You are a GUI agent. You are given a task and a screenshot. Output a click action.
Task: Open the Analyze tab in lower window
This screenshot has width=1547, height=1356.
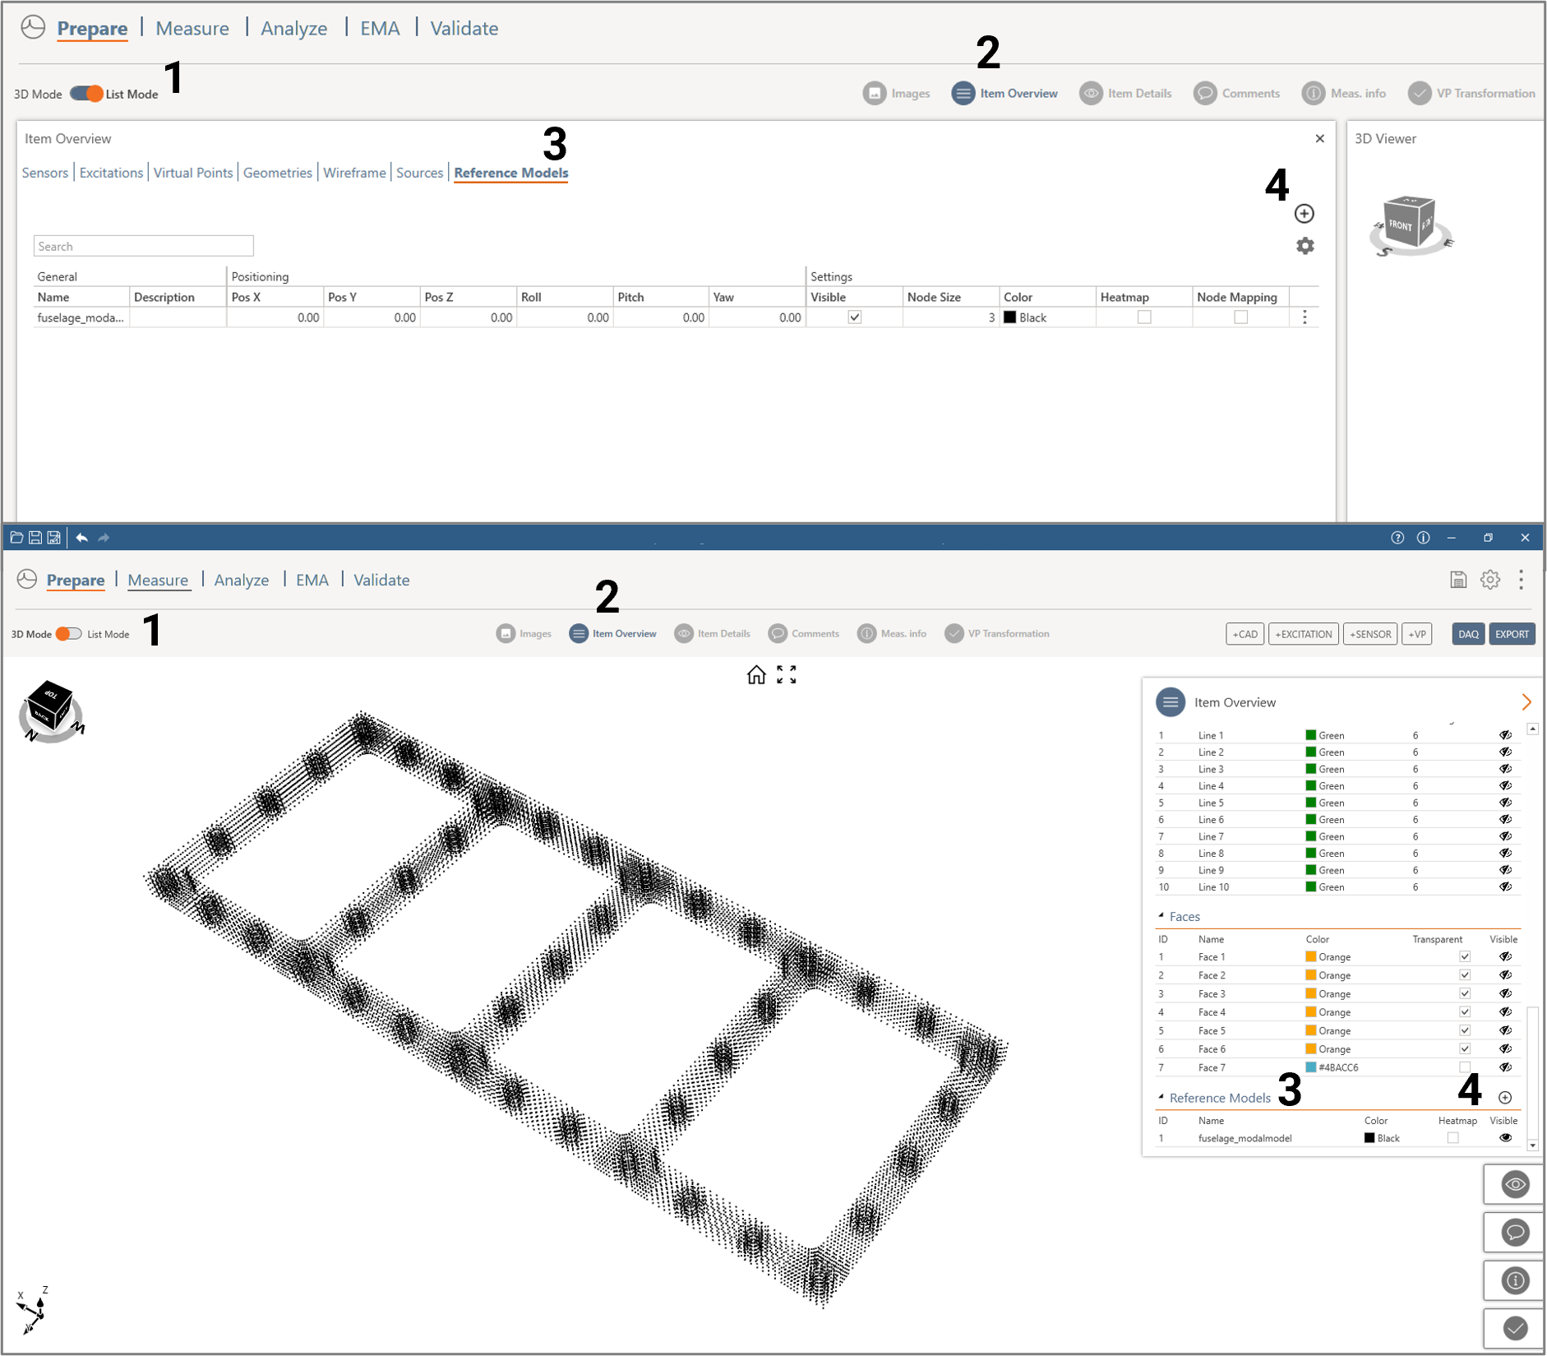241,581
